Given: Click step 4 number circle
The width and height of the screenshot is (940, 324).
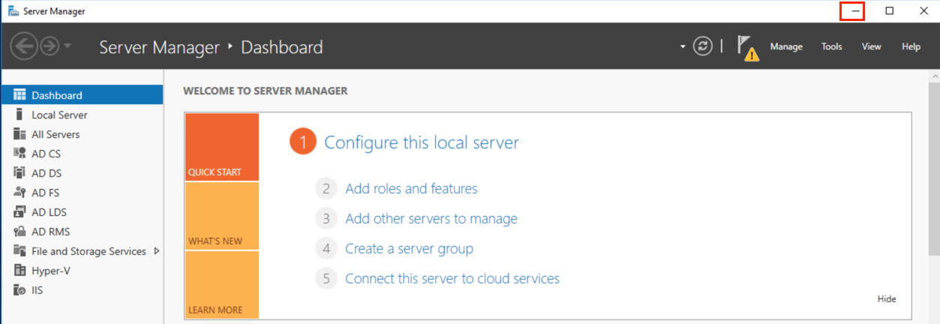Looking at the screenshot, I should (x=326, y=248).
